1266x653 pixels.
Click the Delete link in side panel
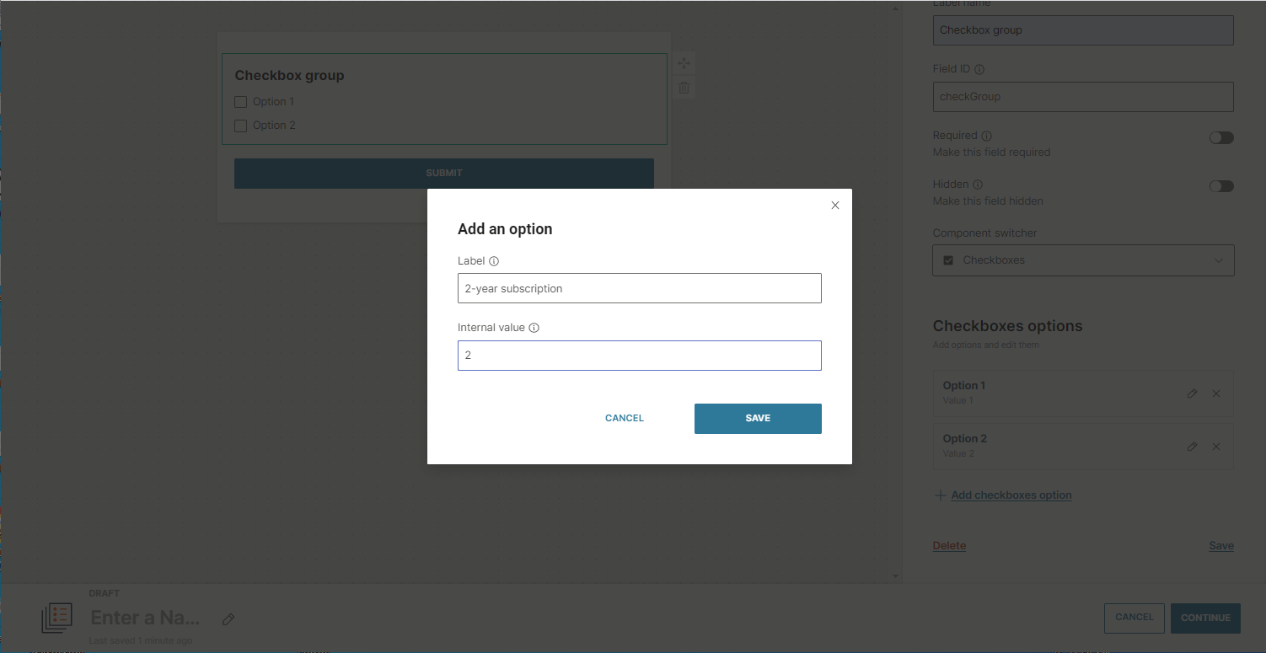(949, 546)
